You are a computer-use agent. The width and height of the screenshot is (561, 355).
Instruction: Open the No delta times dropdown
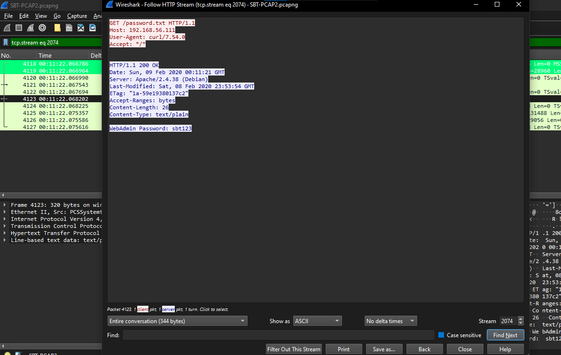pyautogui.click(x=391, y=321)
